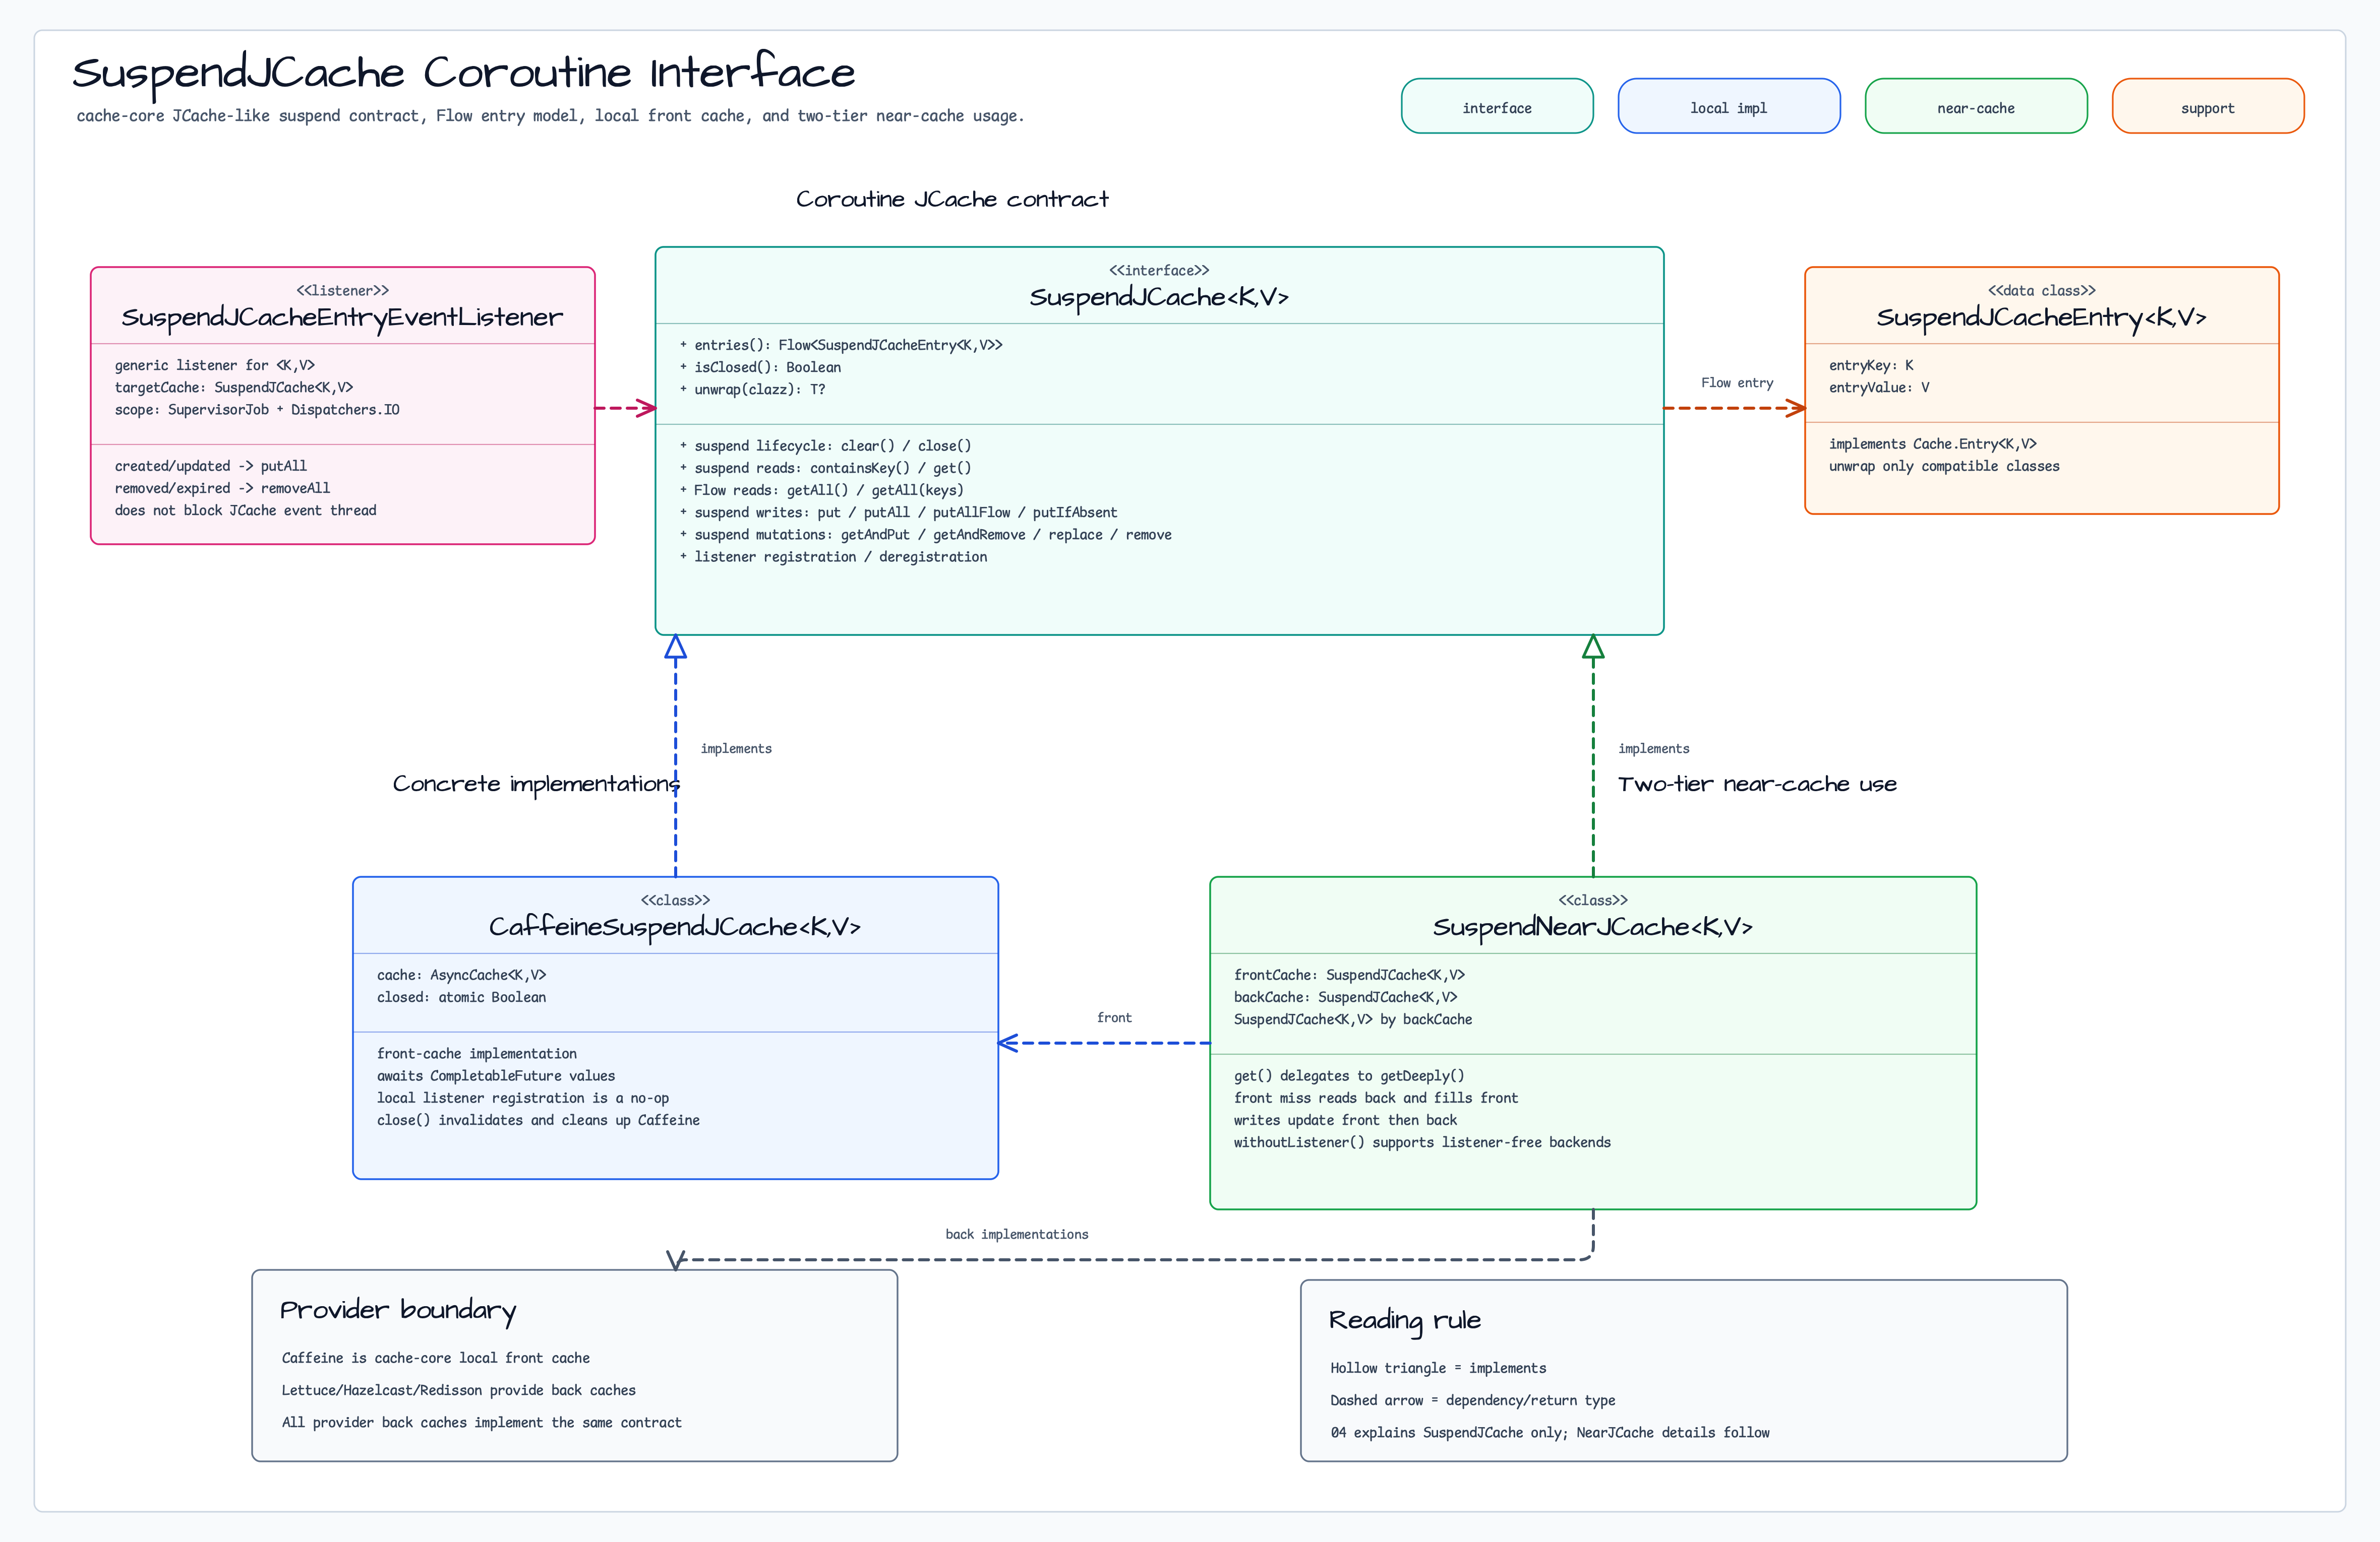This screenshot has width=2380, height=1542.
Task: Click the 'Two-tier near-cache use' heading
Action: point(1757,785)
